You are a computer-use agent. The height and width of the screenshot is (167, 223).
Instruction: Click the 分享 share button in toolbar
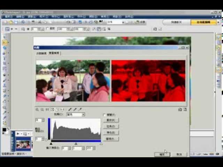(x=141, y=22)
